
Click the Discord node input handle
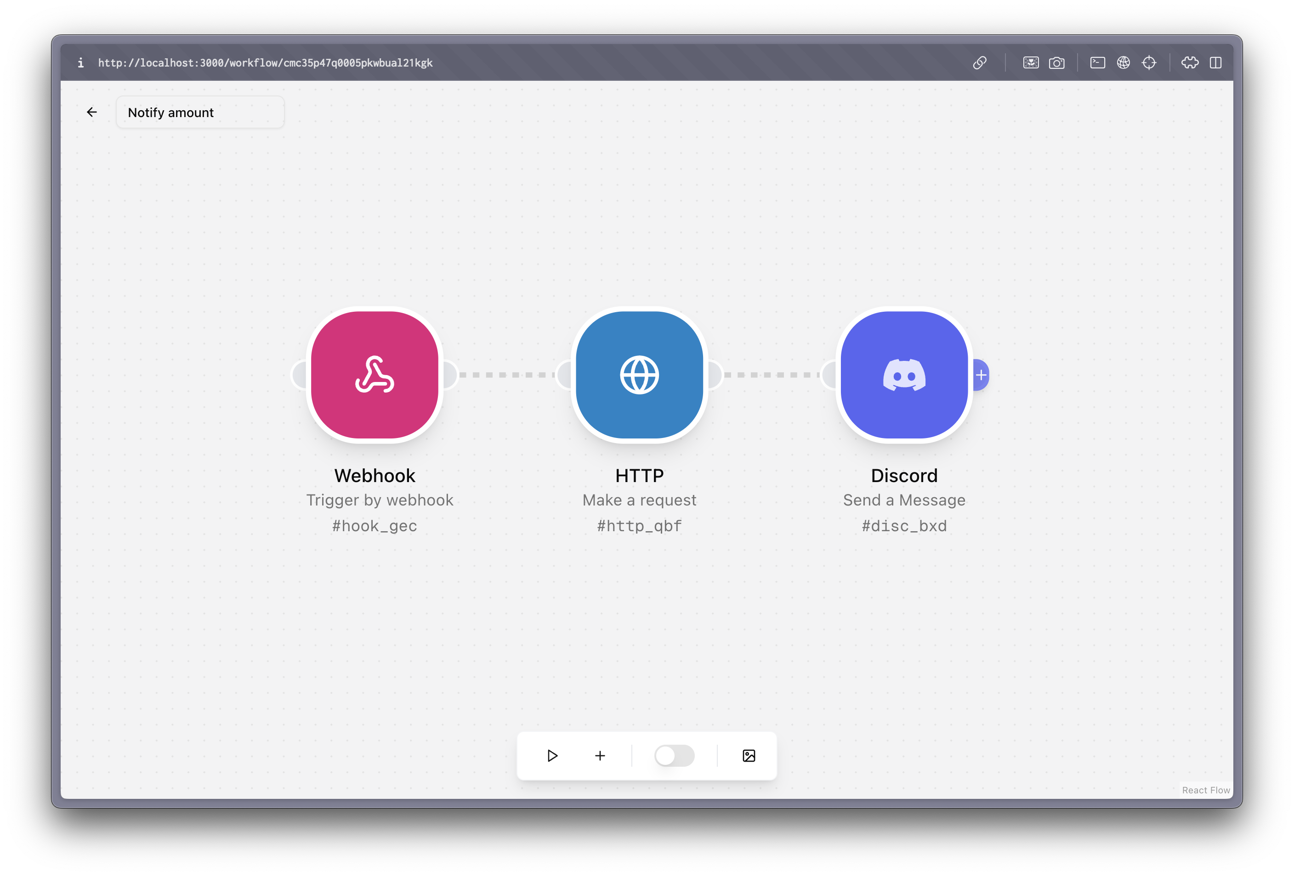(x=829, y=375)
